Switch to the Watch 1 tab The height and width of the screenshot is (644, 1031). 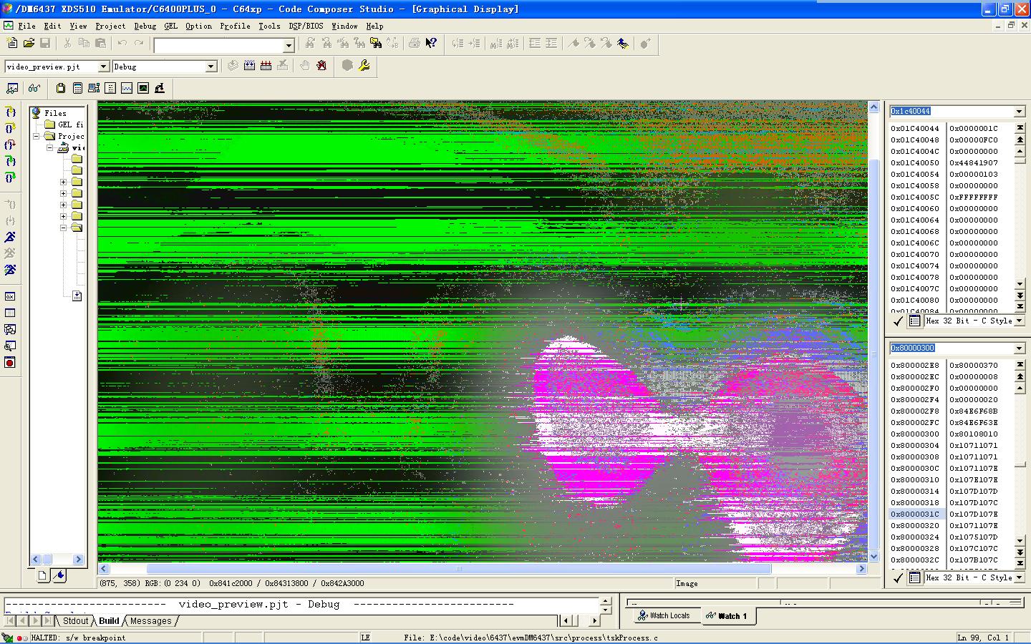tap(726, 615)
